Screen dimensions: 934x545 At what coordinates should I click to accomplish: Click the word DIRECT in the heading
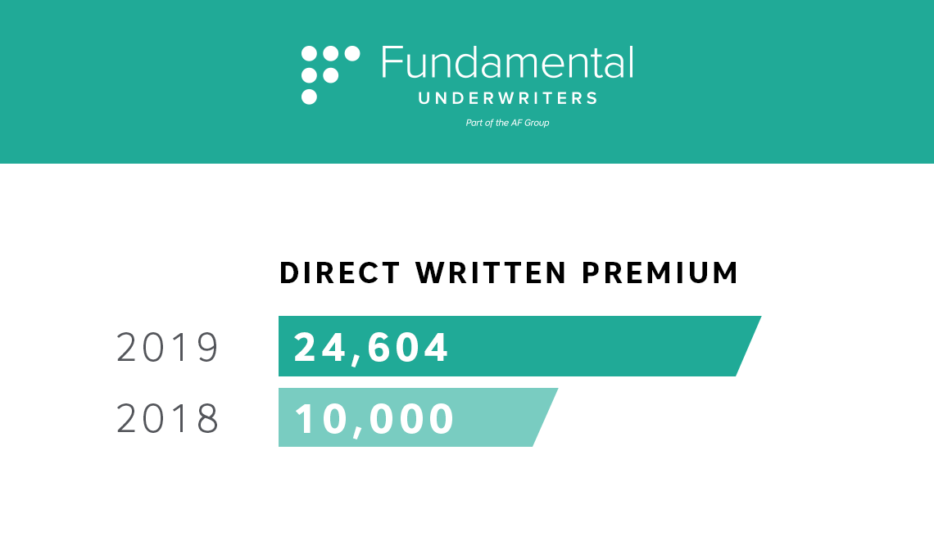pos(339,273)
